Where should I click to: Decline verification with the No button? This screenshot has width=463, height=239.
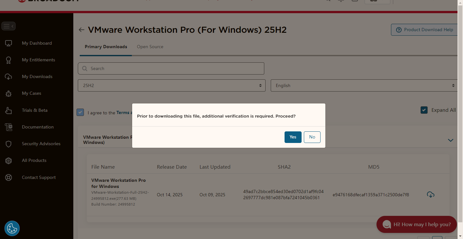point(312,137)
